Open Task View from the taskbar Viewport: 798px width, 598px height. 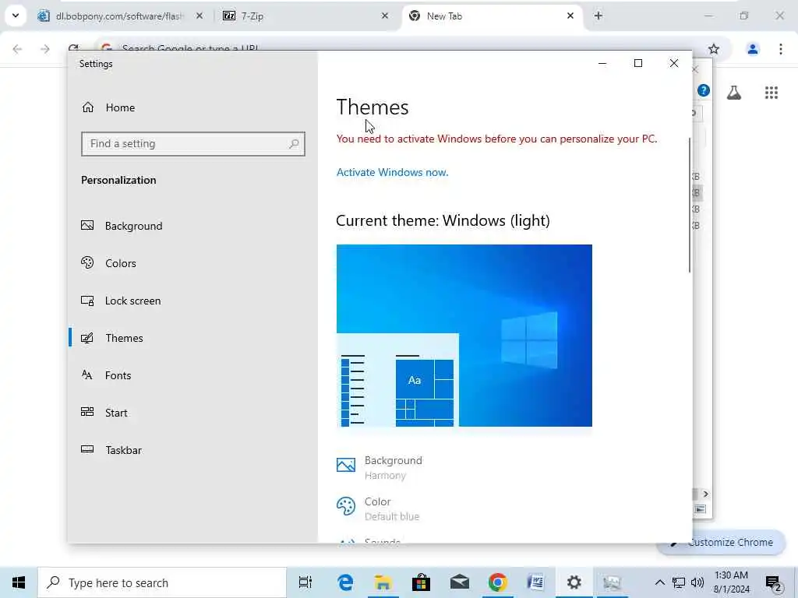(305, 582)
